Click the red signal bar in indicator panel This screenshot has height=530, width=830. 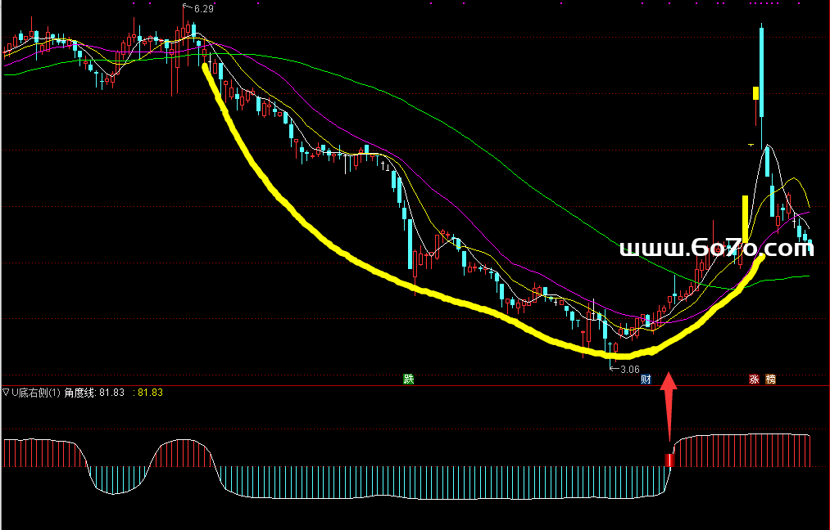click(669, 460)
